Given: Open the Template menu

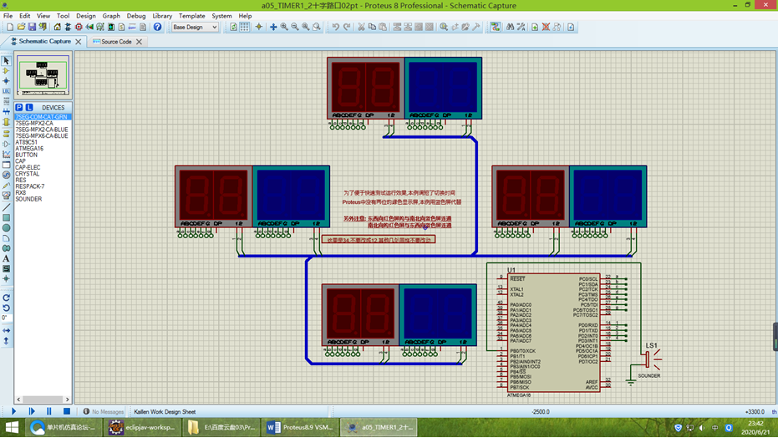Looking at the screenshot, I should pos(191,16).
